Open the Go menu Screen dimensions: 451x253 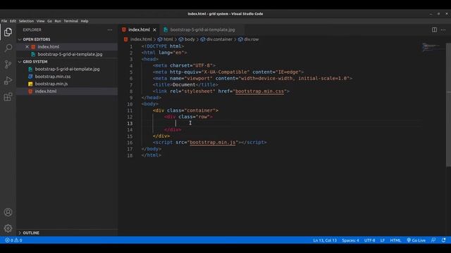[x=50, y=21]
